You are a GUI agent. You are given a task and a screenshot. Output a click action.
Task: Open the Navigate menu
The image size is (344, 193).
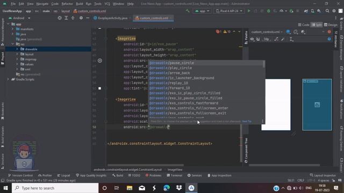click(x=42, y=4)
